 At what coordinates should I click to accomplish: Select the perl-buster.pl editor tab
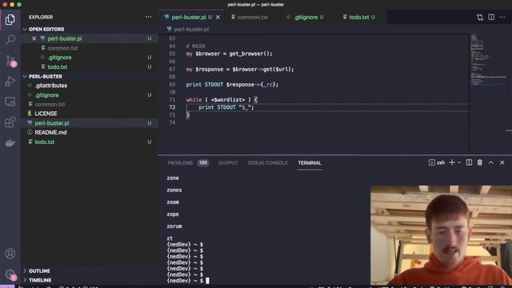pos(189,17)
